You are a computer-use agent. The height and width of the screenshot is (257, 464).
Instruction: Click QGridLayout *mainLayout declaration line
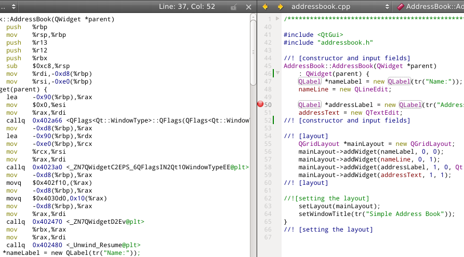(x=376, y=144)
